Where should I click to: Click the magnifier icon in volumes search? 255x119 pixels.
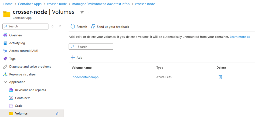(x=73, y=47)
